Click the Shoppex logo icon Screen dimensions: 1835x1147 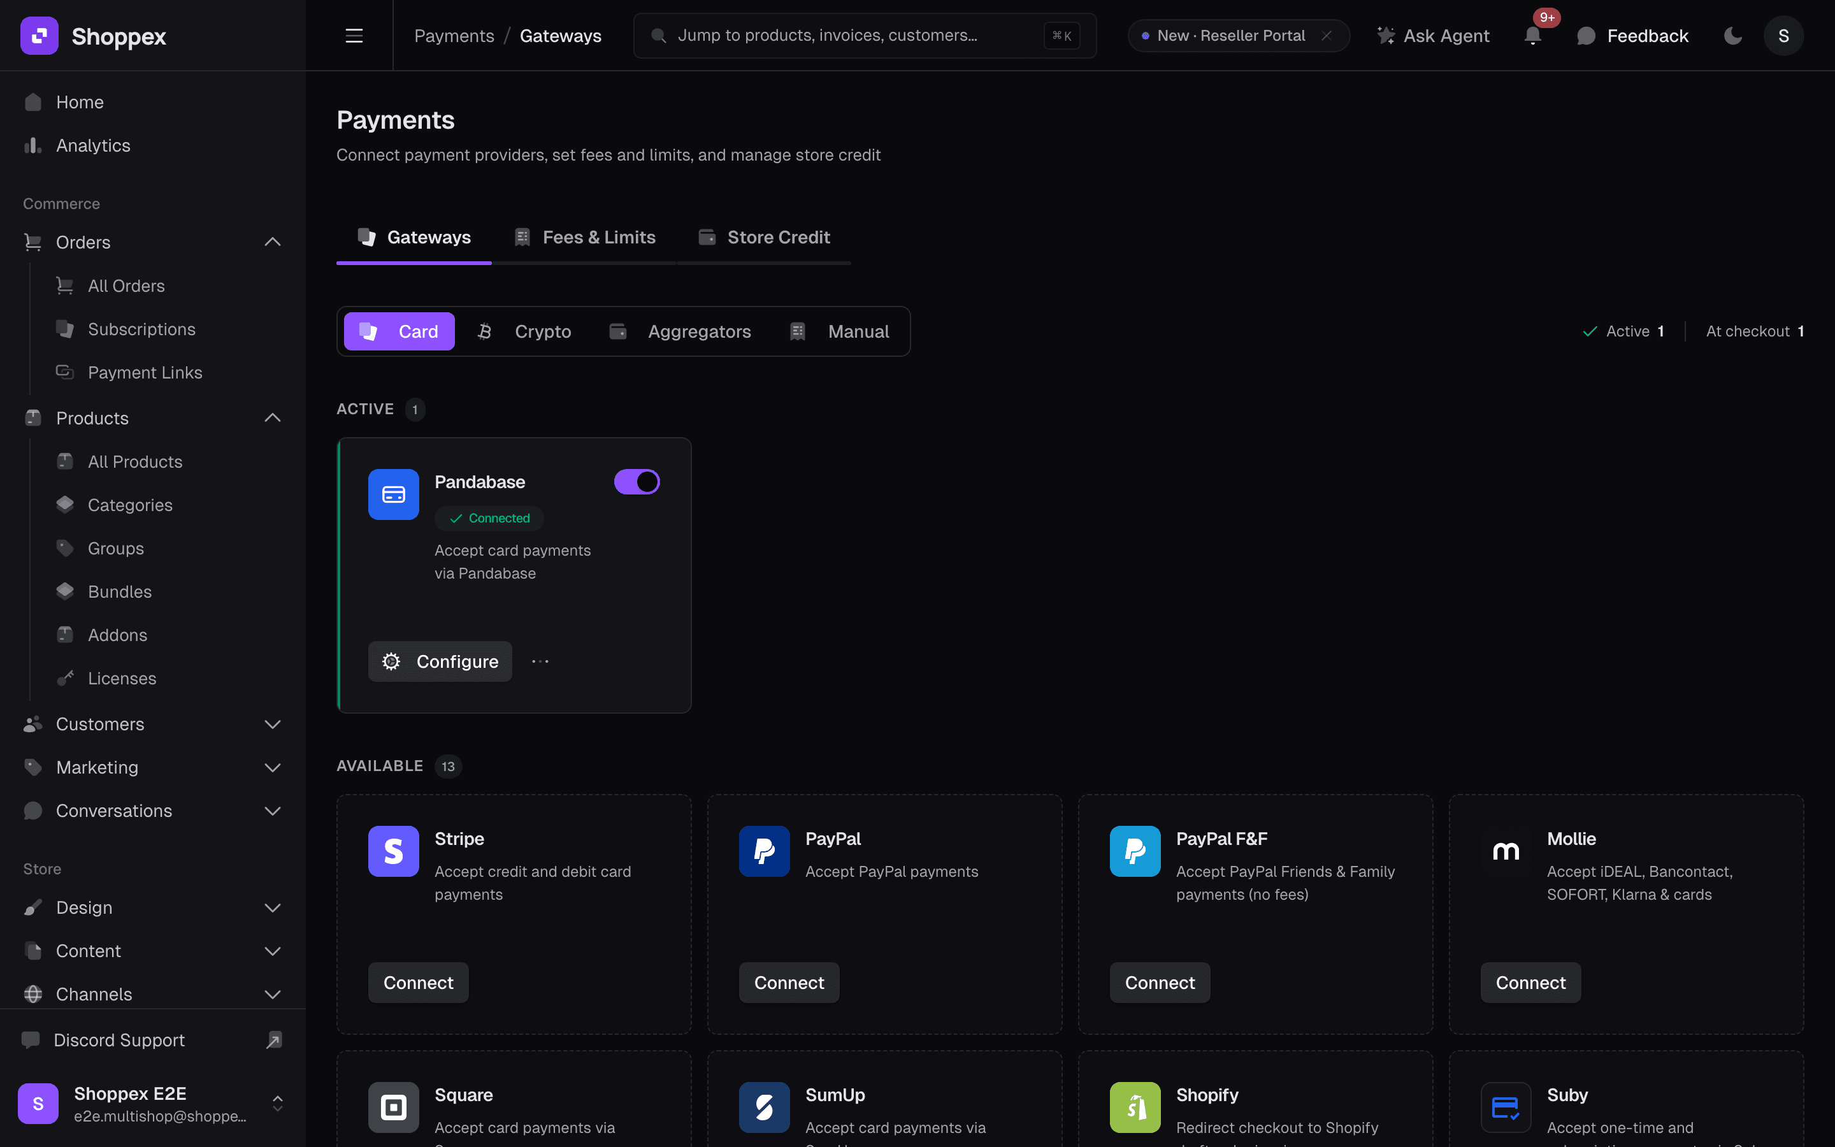point(39,36)
